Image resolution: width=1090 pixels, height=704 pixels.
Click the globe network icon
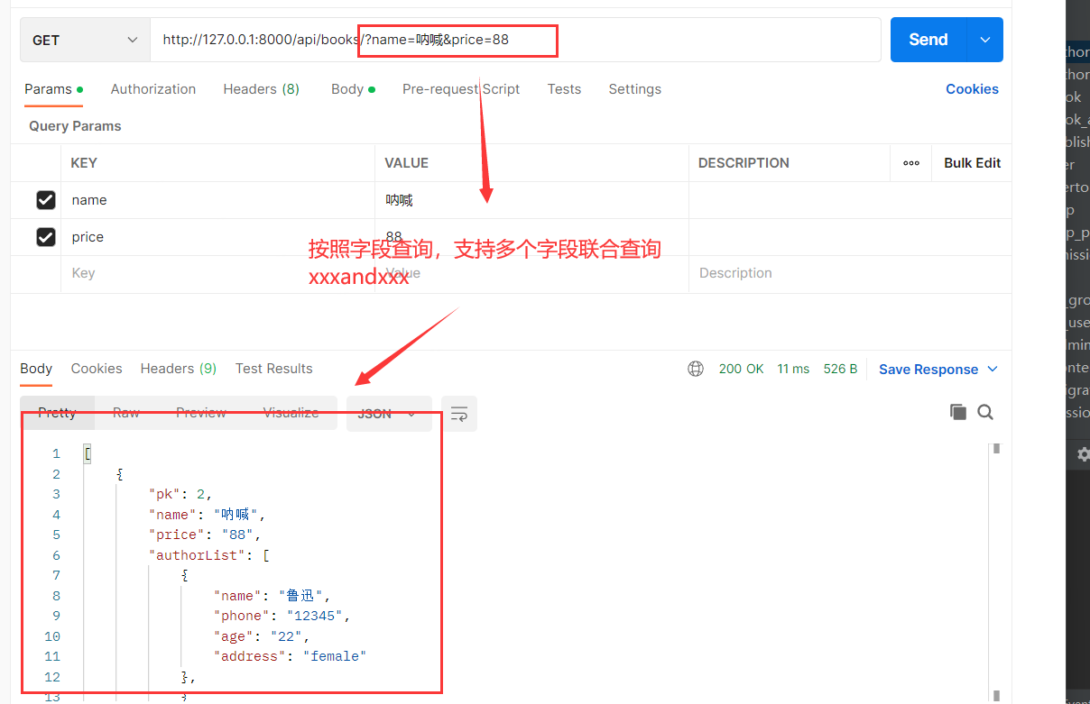point(696,369)
